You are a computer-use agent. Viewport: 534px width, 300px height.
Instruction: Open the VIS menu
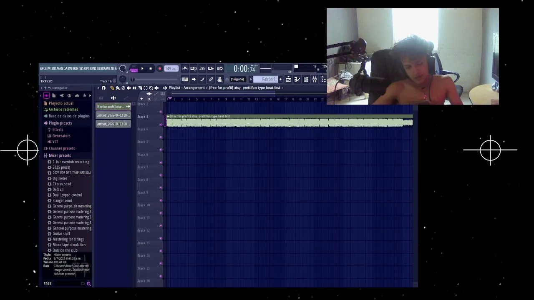(81, 68)
